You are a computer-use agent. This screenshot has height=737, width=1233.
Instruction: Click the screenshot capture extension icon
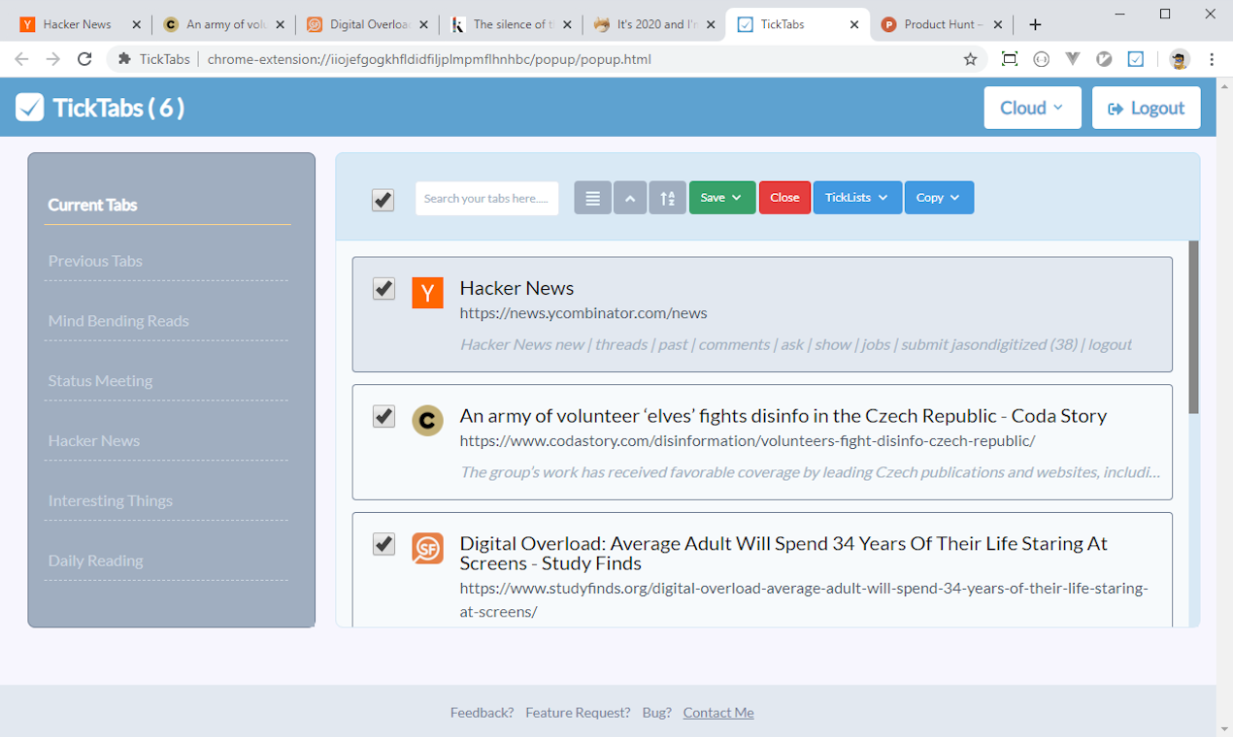[x=1010, y=59]
